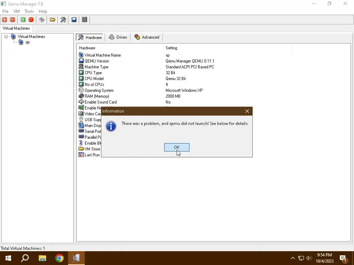Stop the VM with red circle icon
This screenshot has height=265, width=354.
click(x=31, y=20)
